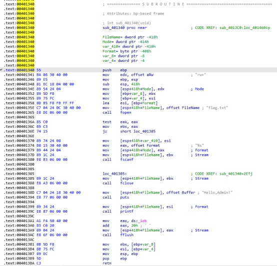The width and height of the screenshot is (277, 266).
Task: Click the 'printf' call target
Action: pyautogui.click(x=126, y=212)
